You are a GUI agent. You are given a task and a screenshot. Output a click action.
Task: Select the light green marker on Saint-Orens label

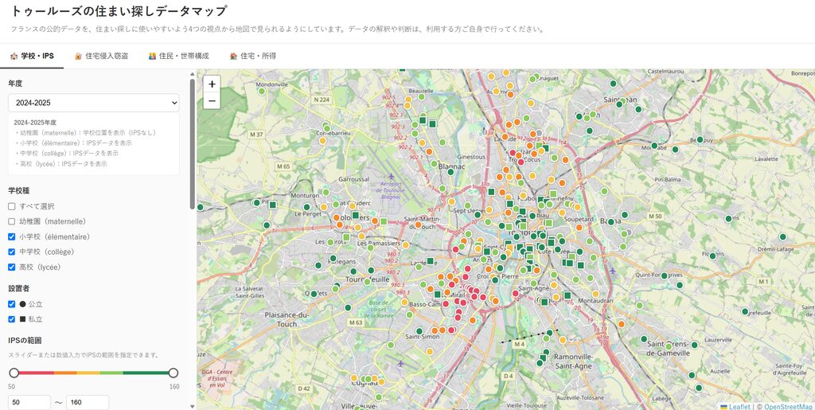(x=669, y=346)
